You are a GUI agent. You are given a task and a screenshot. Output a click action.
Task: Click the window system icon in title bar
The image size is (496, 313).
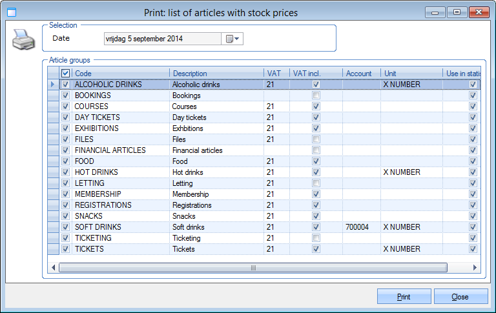(11, 12)
